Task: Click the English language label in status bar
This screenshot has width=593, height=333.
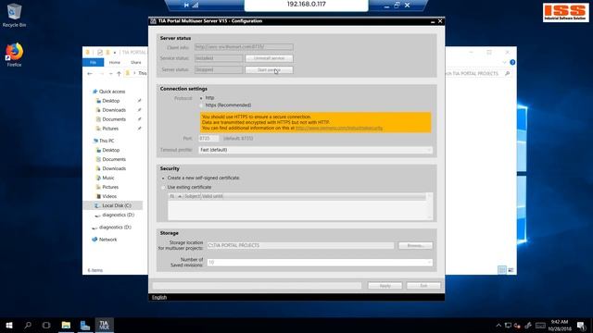Action: click(159, 298)
